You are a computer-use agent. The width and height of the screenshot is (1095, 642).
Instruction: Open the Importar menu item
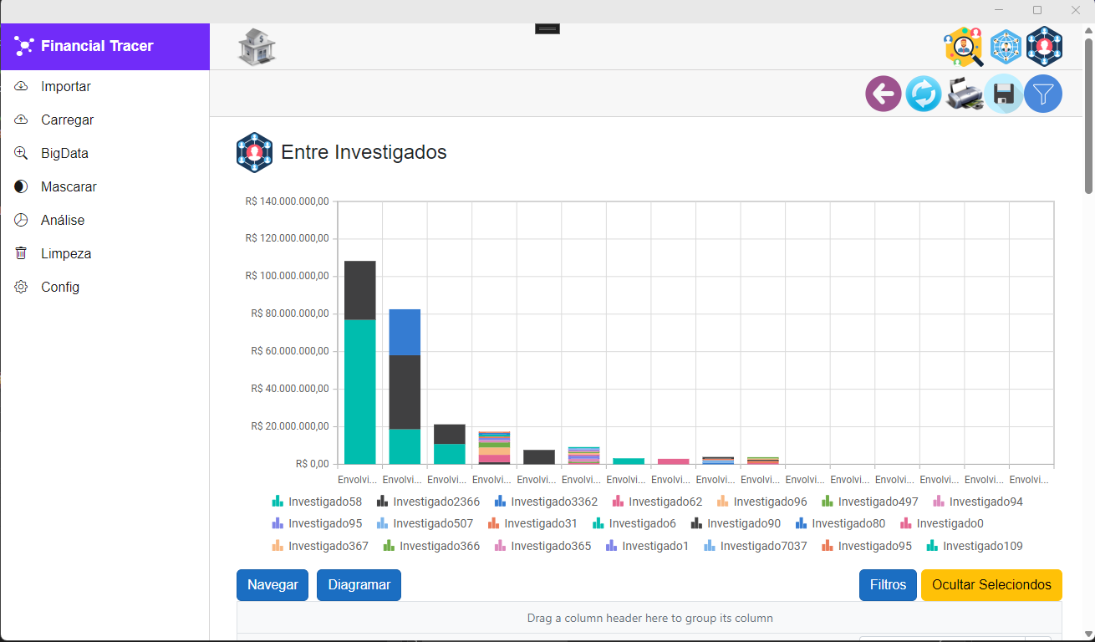click(x=66, y=86)
